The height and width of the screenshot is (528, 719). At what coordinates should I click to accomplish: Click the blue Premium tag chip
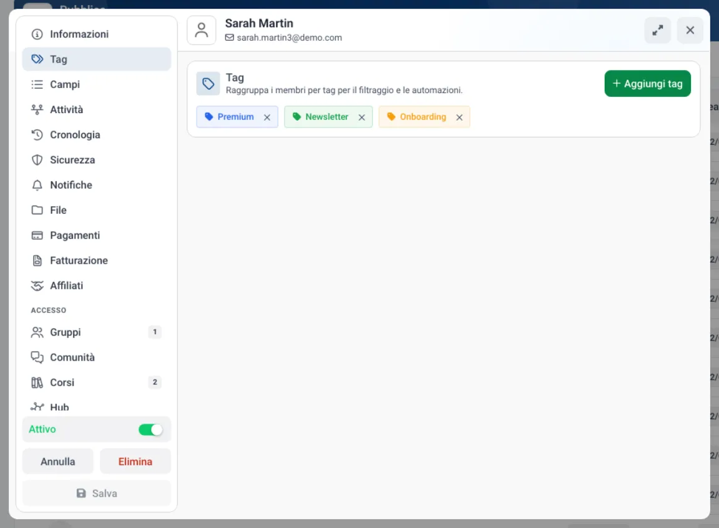[237, 117]
